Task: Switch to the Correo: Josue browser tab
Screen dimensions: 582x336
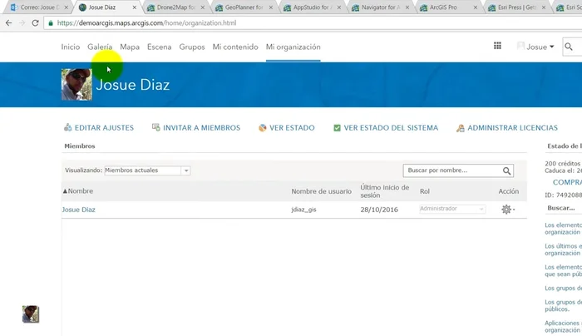Action: 37,7
